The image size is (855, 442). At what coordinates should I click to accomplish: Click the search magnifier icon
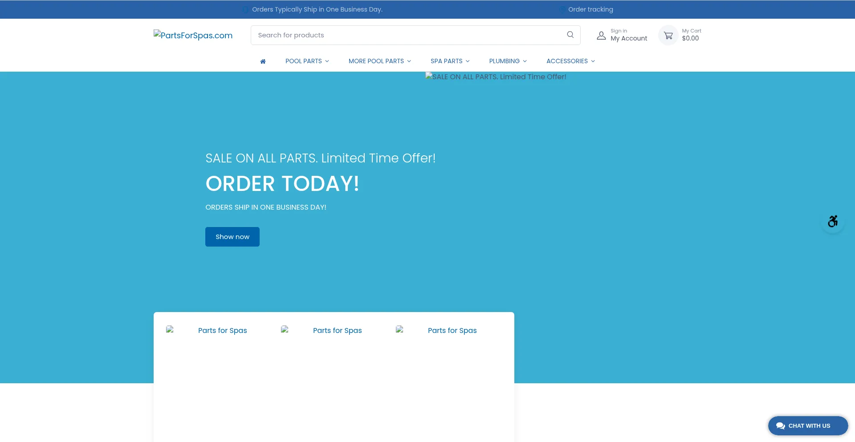pos(570,35)
